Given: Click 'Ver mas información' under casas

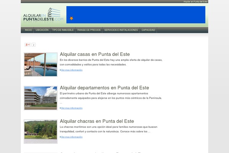Looking at the screenshot, I should pyautogui.click(x=72, y=70).
